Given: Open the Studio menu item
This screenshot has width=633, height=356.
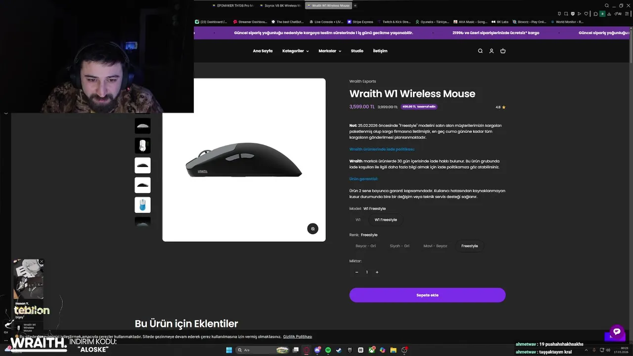Looking at the screenshot, I should point(357,51).
